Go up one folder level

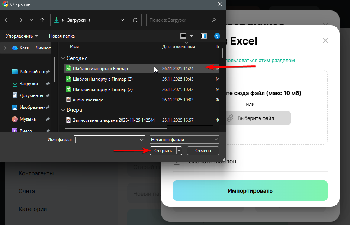pyautogui.click(x=42, y=20)
